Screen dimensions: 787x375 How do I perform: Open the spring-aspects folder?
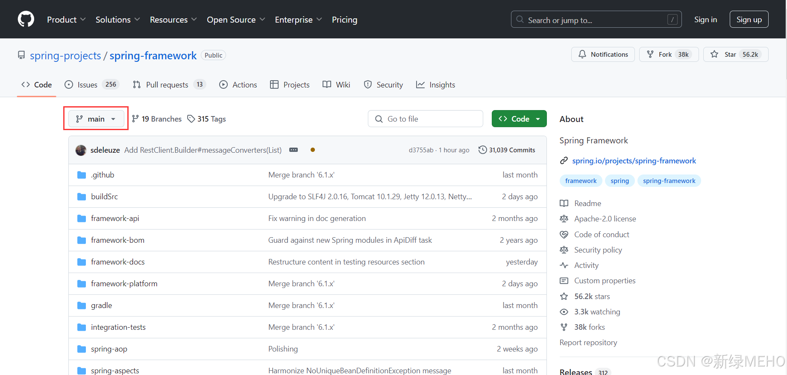click(115, 370)
